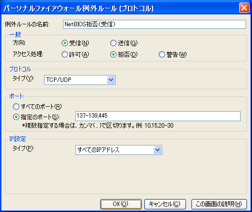Click the タイプ(P) IP settings label

click(23, 148)
